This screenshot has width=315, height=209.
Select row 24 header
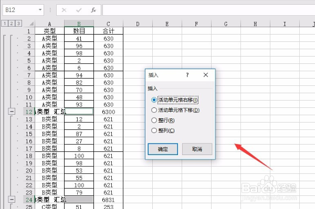[29, 200]
